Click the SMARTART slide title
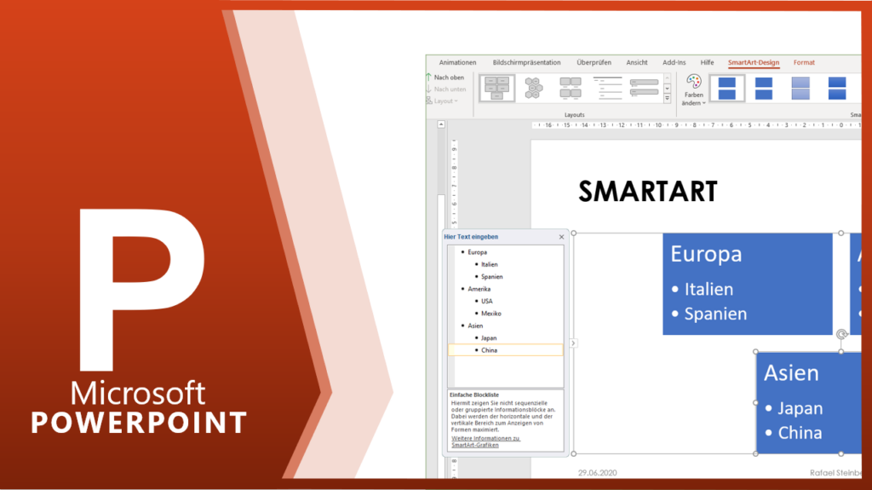Viewport: 872px width, 490px height. (648, 192)
